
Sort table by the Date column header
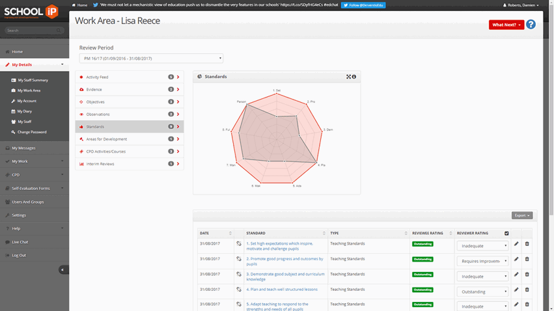pyautogui.click(x=215, y=234)
